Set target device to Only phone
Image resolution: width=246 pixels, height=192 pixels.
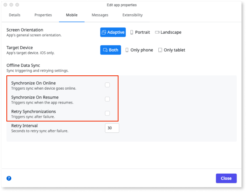[x=139, y=50]
